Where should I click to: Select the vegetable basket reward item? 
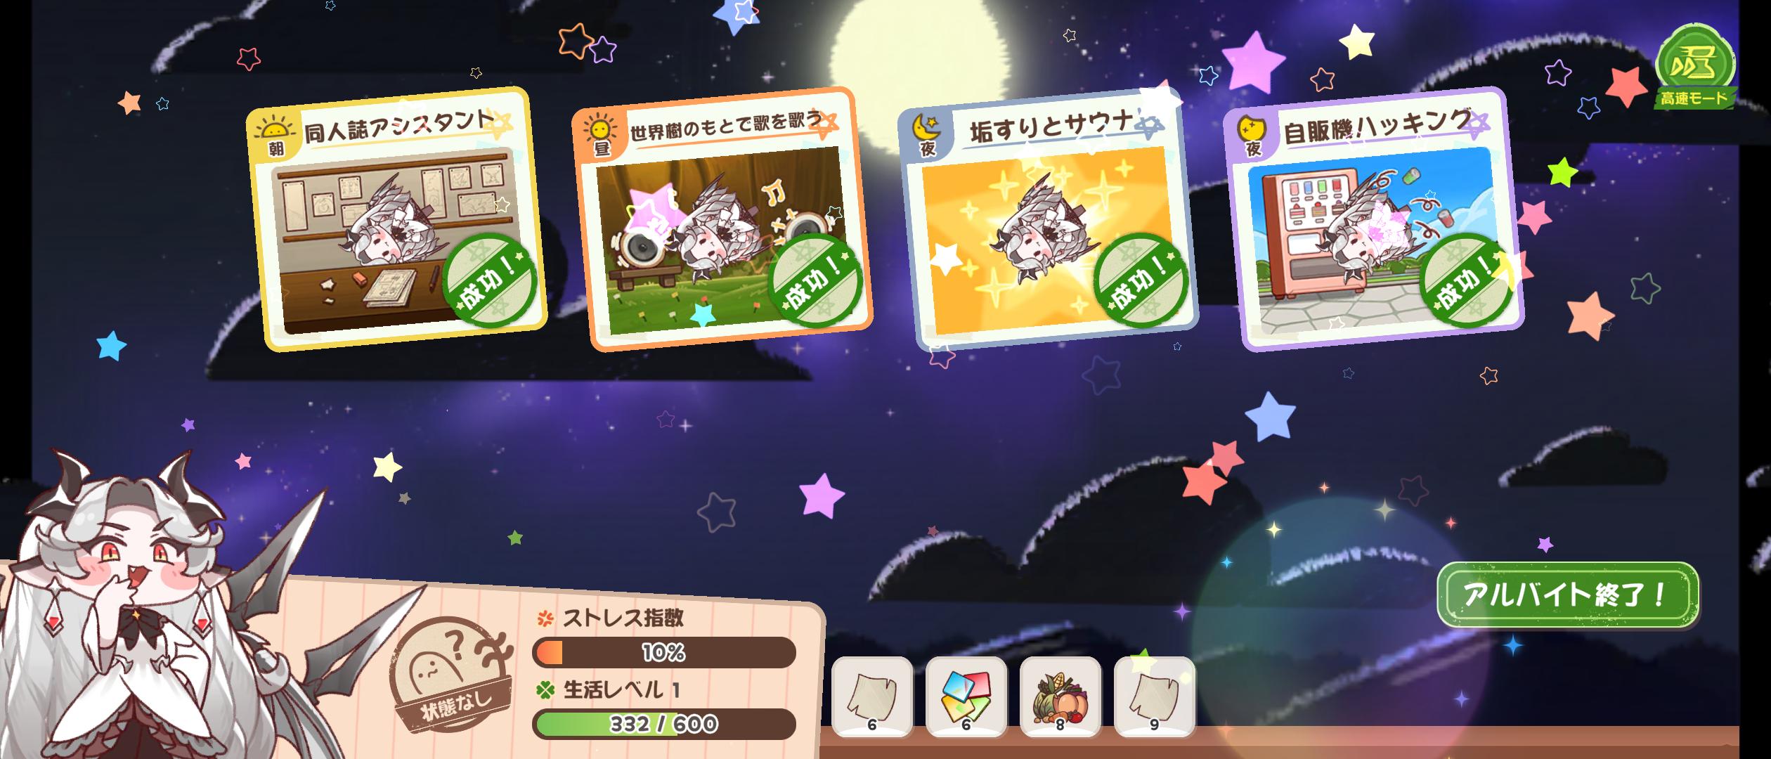(x=1060, y=697)
